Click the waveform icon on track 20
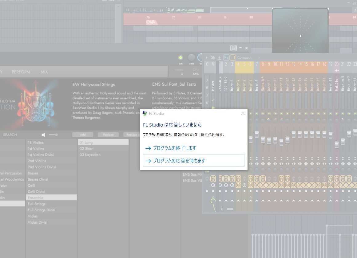Image resolution: width=357 pixels, height=258 pixels. coord(337,71)
